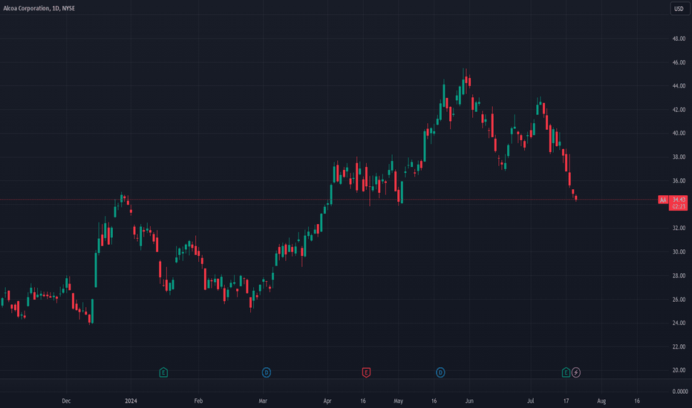
Task: Click the 36.00 price axis label
Action: point(679,181)
